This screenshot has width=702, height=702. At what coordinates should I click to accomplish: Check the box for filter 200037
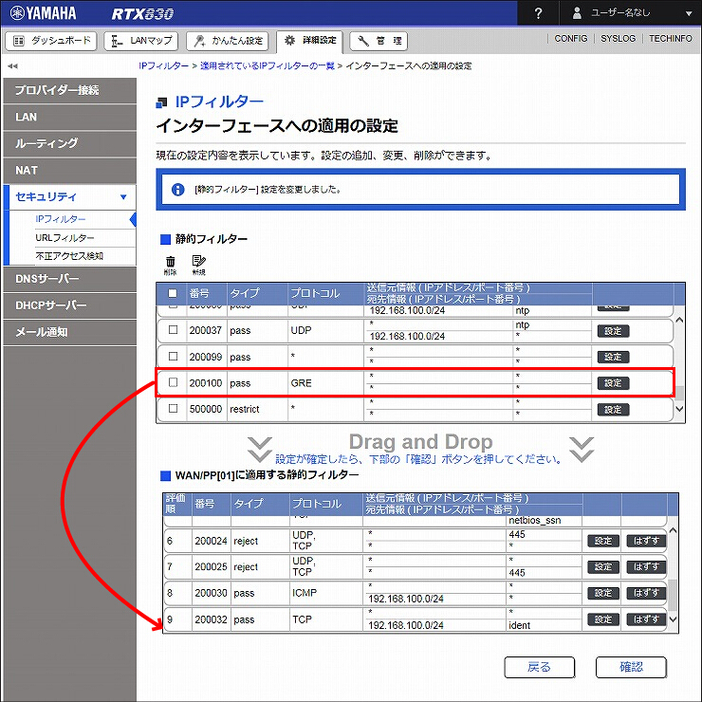tap(173, 330)
